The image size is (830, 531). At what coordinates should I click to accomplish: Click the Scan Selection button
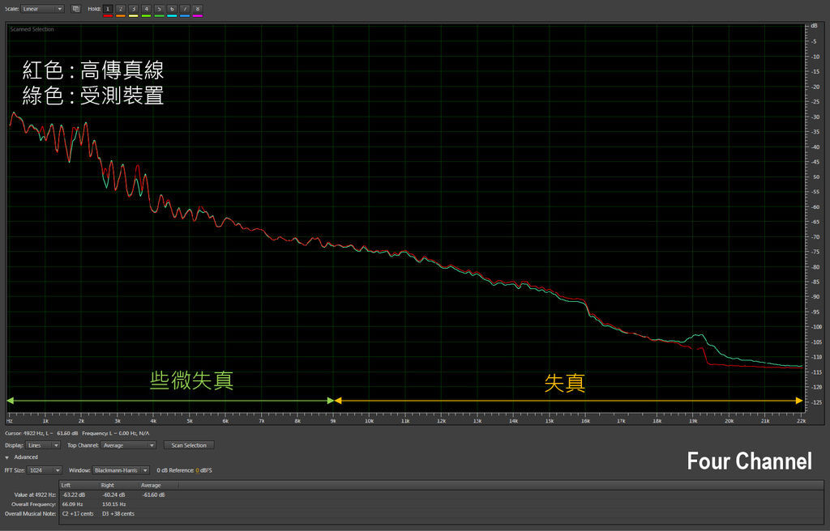pyautogui.click(x=189, y=445)
